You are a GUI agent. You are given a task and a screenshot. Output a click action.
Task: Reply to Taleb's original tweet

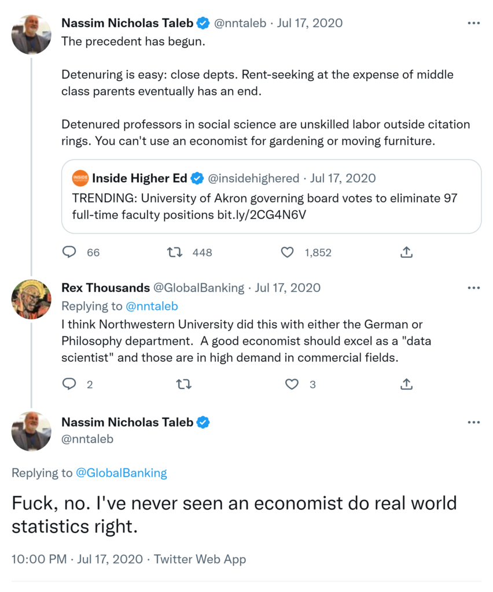click(x=69, y=252)
